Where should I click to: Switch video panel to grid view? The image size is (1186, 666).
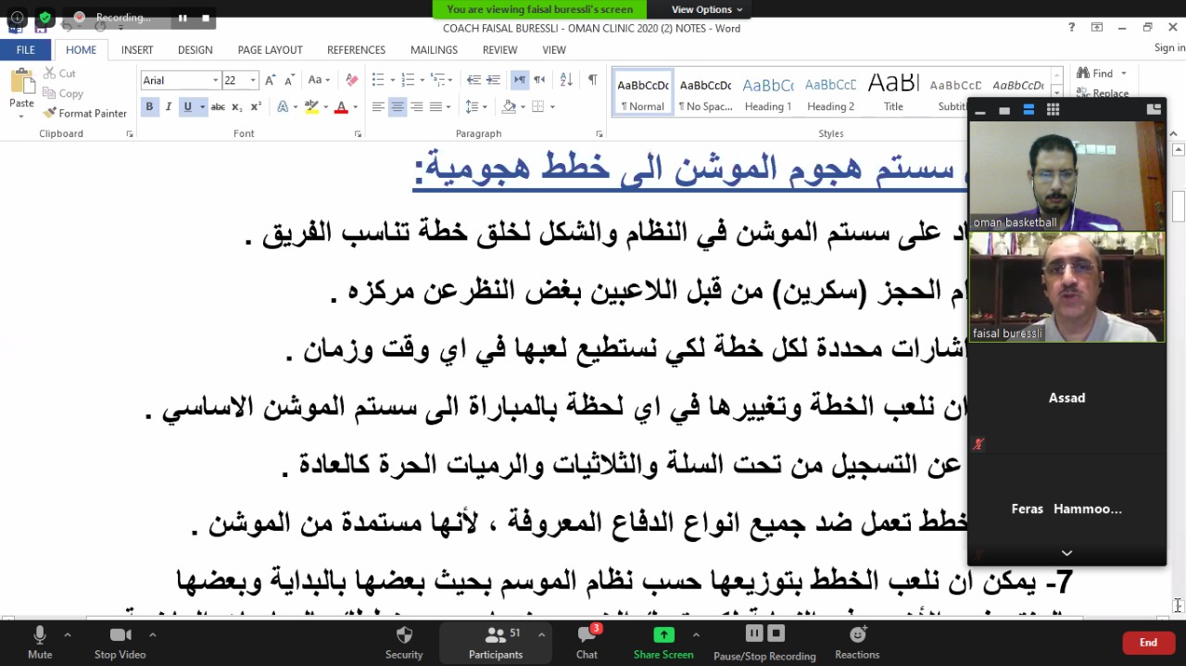[x=1053, y=109]
